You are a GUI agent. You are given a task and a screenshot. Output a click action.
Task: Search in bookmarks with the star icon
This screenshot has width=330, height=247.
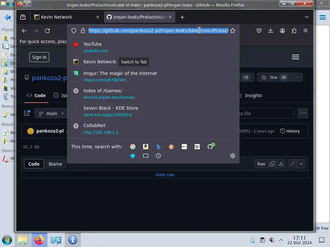pyautogui.click(x=132, y=156)
